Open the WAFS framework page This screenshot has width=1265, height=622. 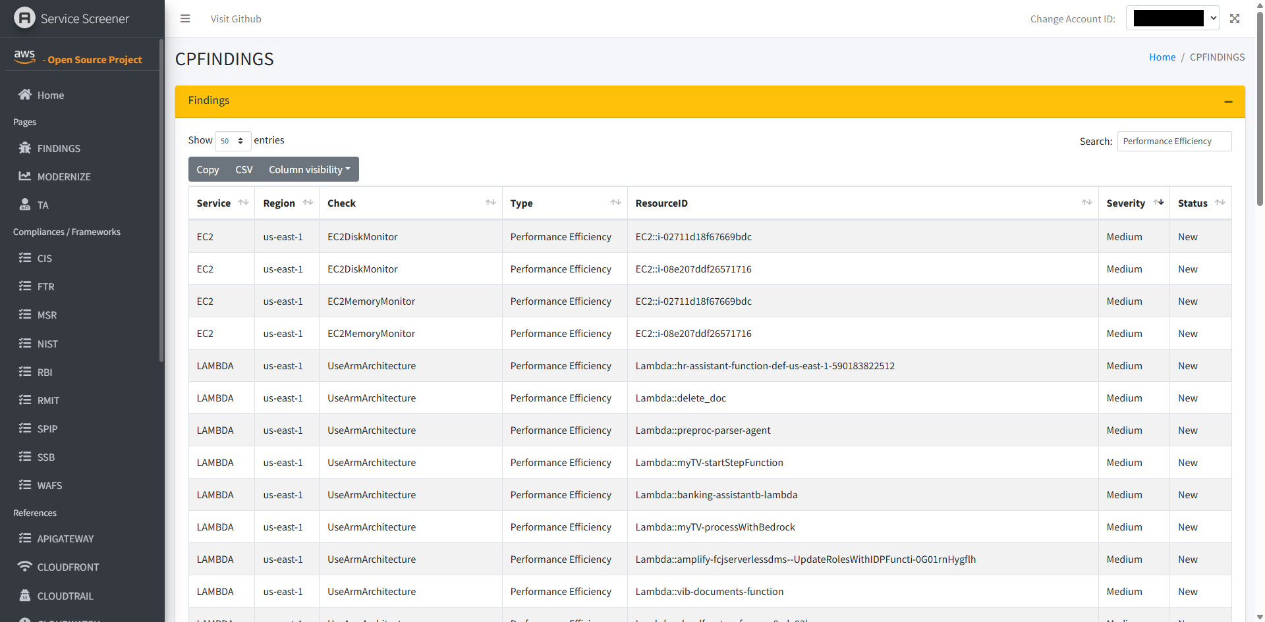point(49,486)
